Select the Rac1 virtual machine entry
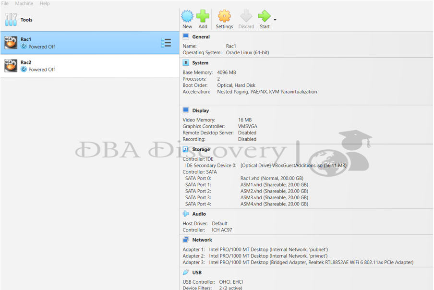This screenshot has width=434, height=290. tap(90, 43)
